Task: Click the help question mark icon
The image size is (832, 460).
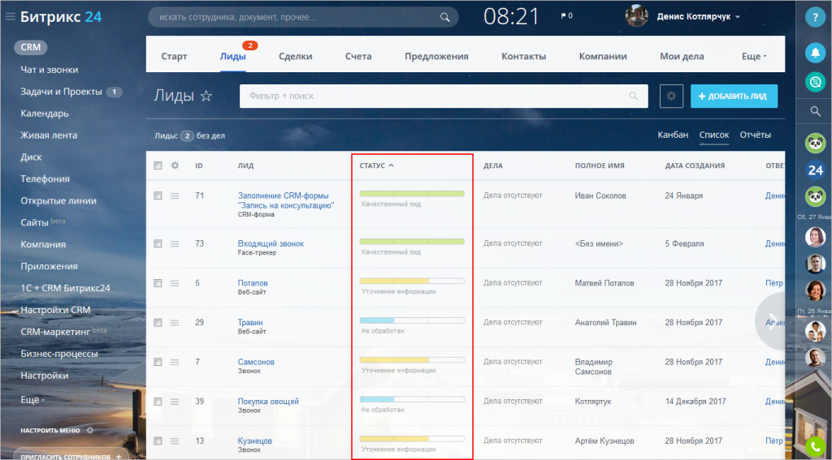Action: click(815, 17)
